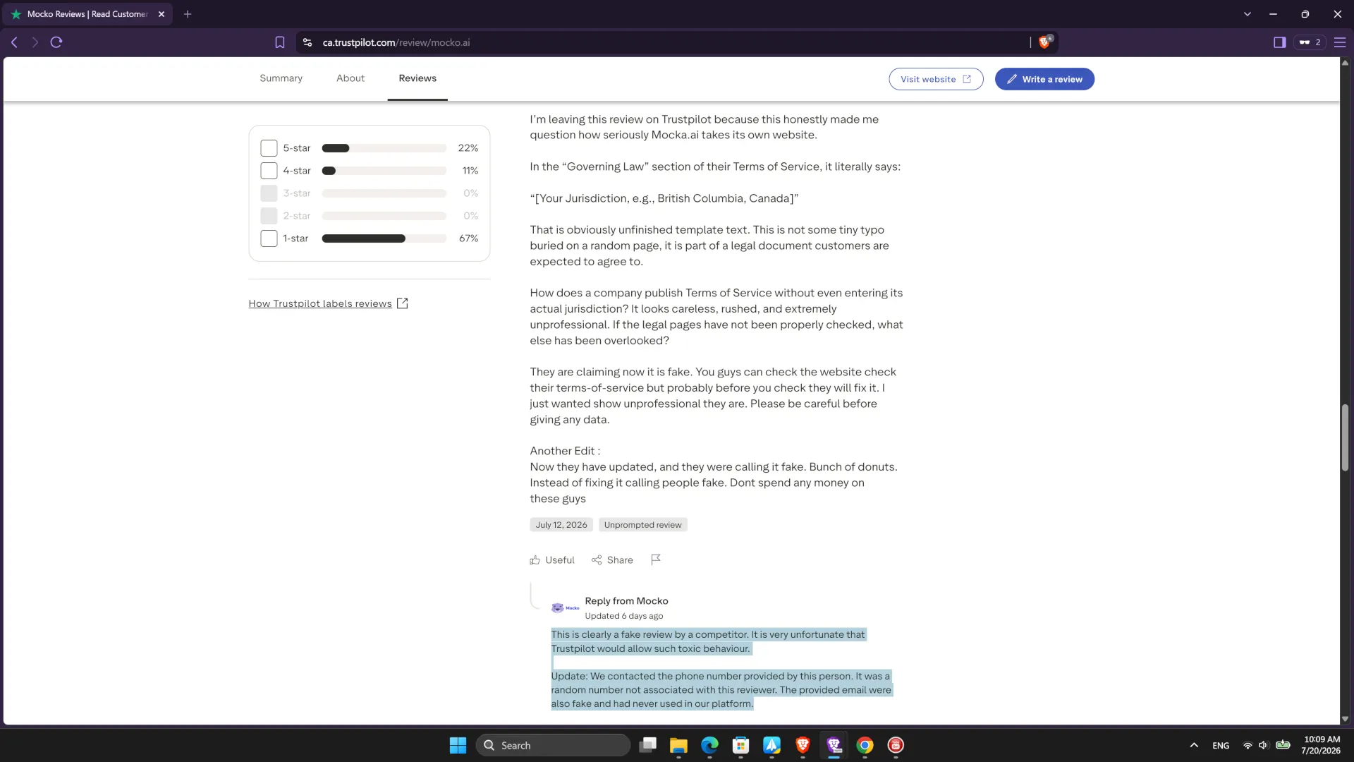1354x762 pixels.
Task: Go back to the previous page
Action: 14,42
